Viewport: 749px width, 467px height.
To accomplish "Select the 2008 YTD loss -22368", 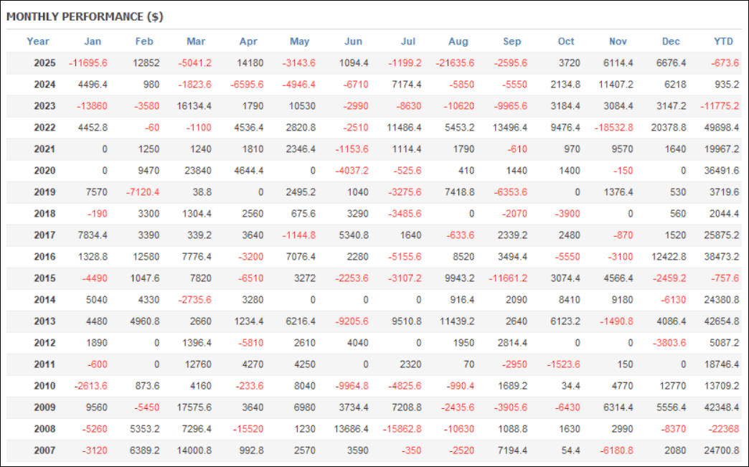I will (x=722, y=429).
